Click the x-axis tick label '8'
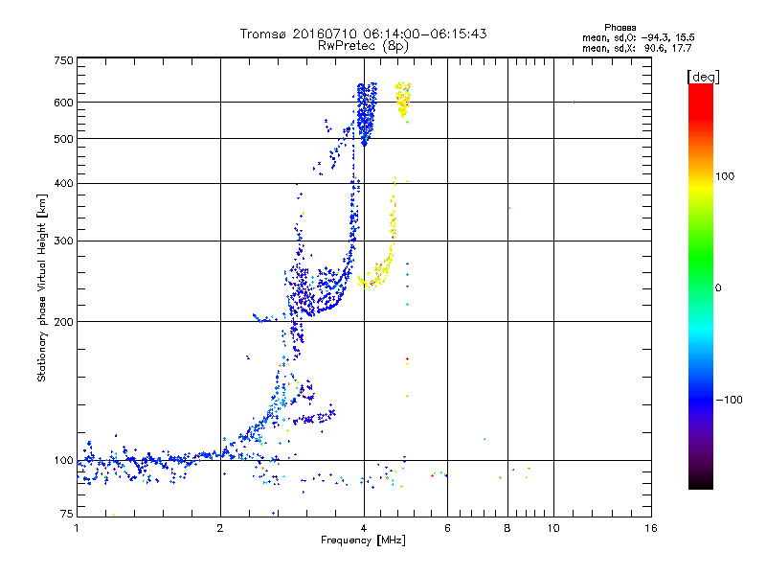Screen dimensions: 766x575 tap(507, 528)
